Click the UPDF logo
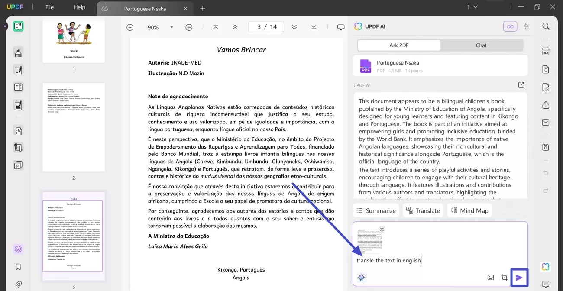This screenshot has height=291, width=563. [x=16, y=7]
